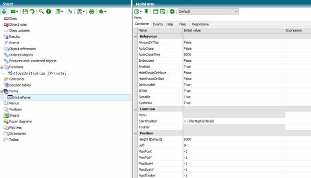This screenshot has height=178, width=311.
Task: Click the Menu property value cell
Action: point(234,115)
